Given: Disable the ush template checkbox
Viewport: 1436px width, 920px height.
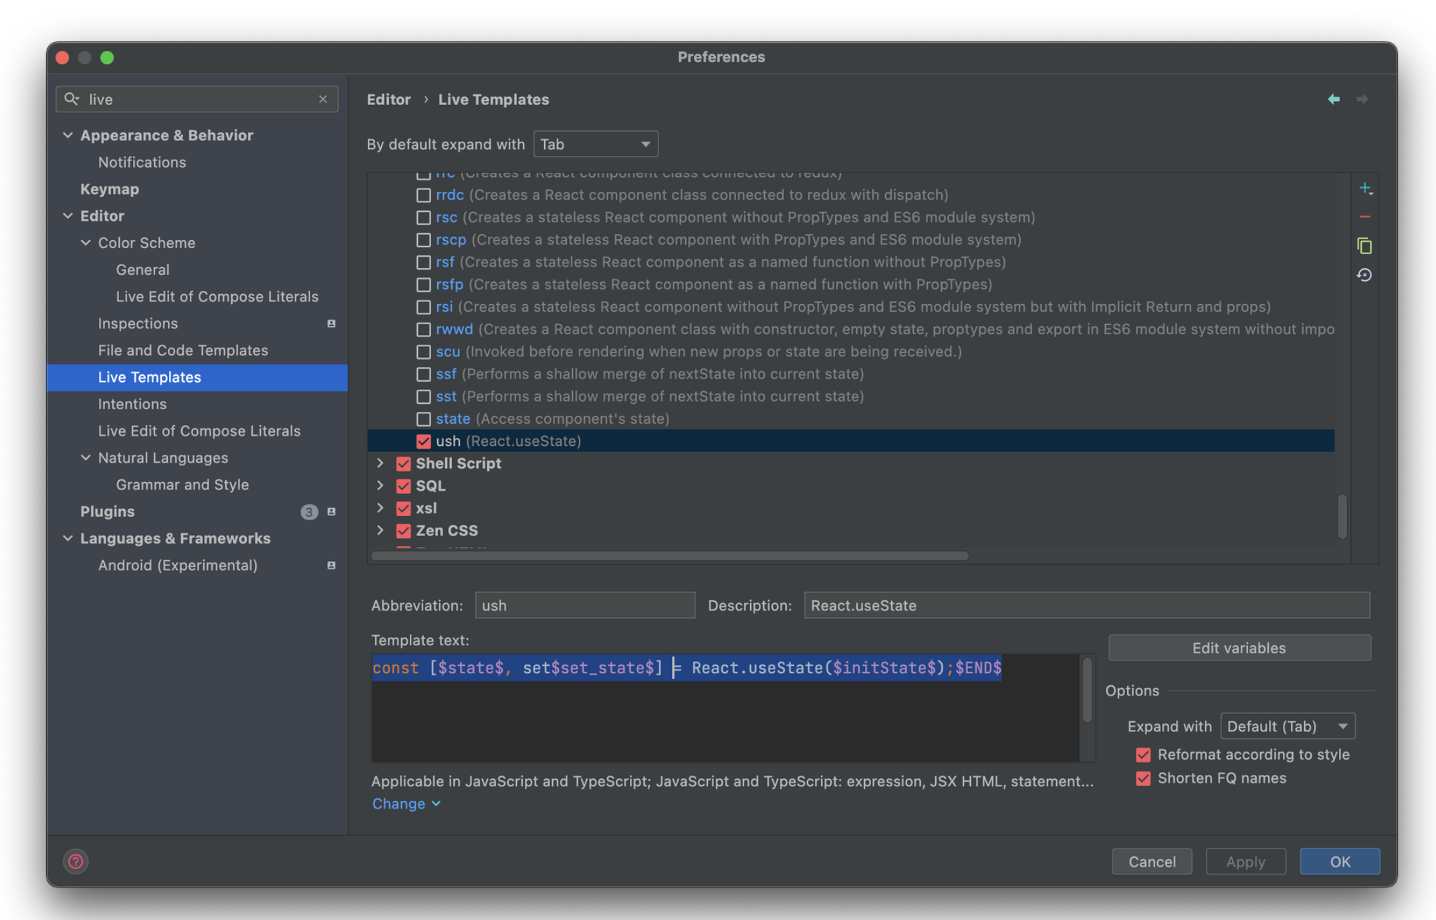Looking at the screenshot, I should (x=423, y=441).
